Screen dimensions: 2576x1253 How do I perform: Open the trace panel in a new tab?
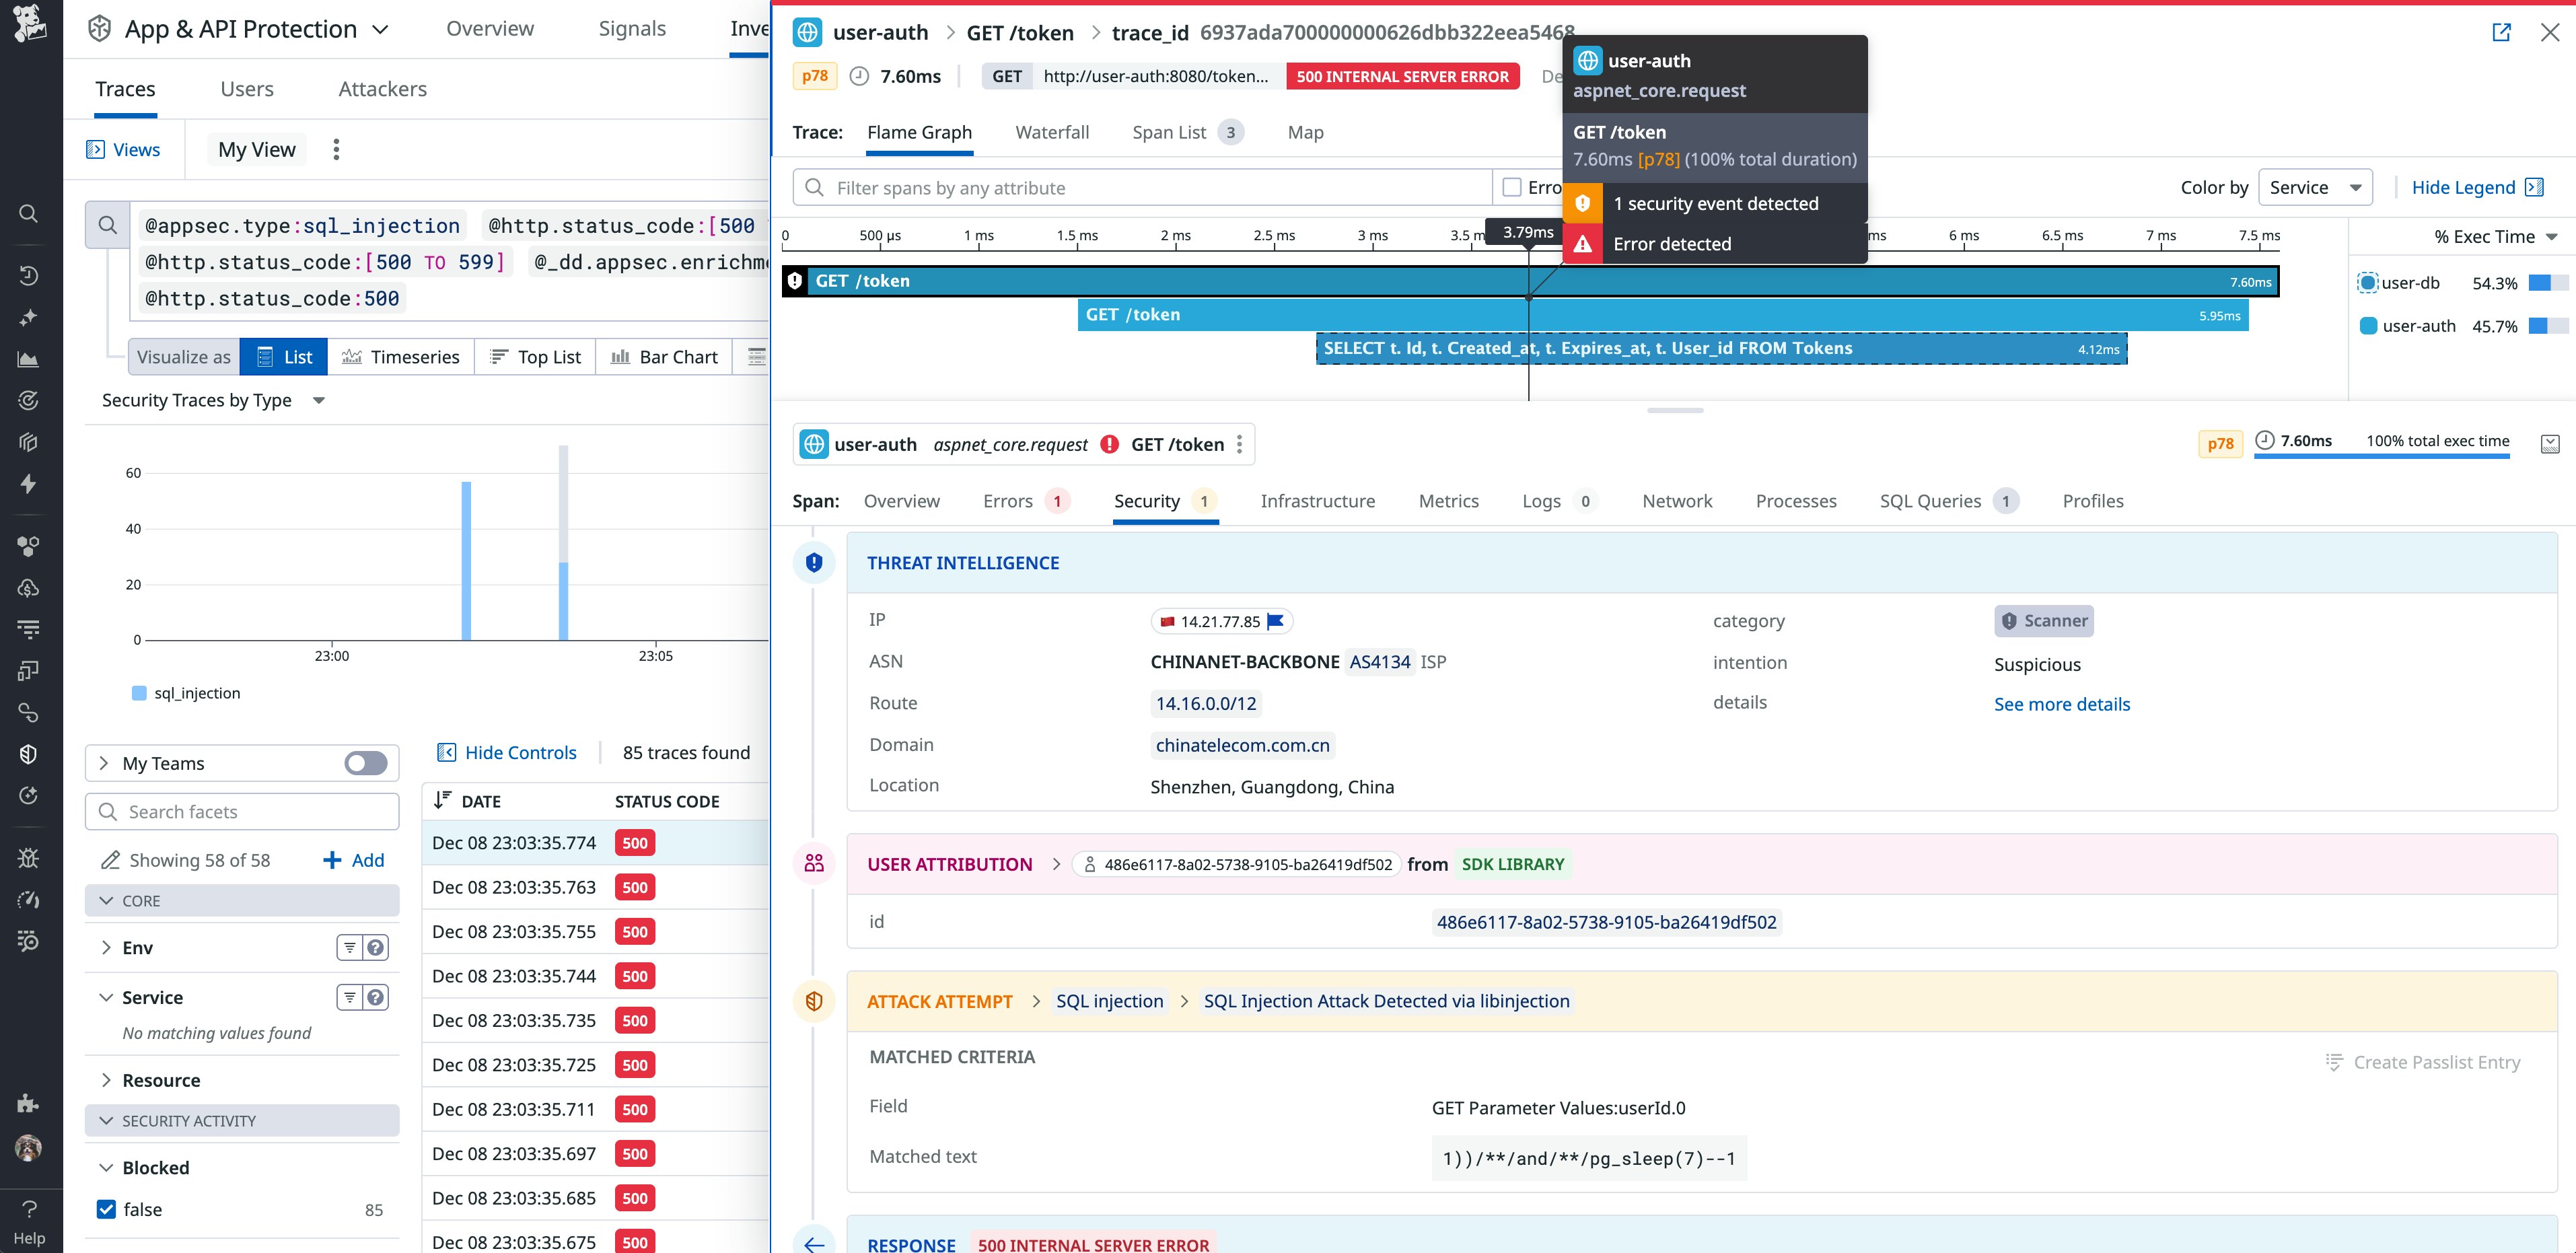click(x=2502, y=32)
